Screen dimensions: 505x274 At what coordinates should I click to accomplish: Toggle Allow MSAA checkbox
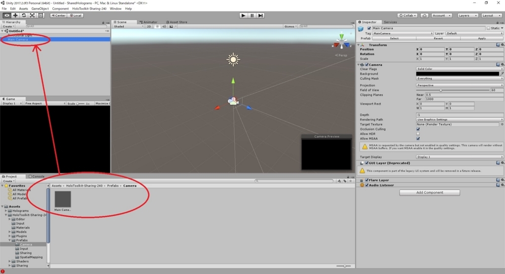pyautogui.click(x=418, y=139)
